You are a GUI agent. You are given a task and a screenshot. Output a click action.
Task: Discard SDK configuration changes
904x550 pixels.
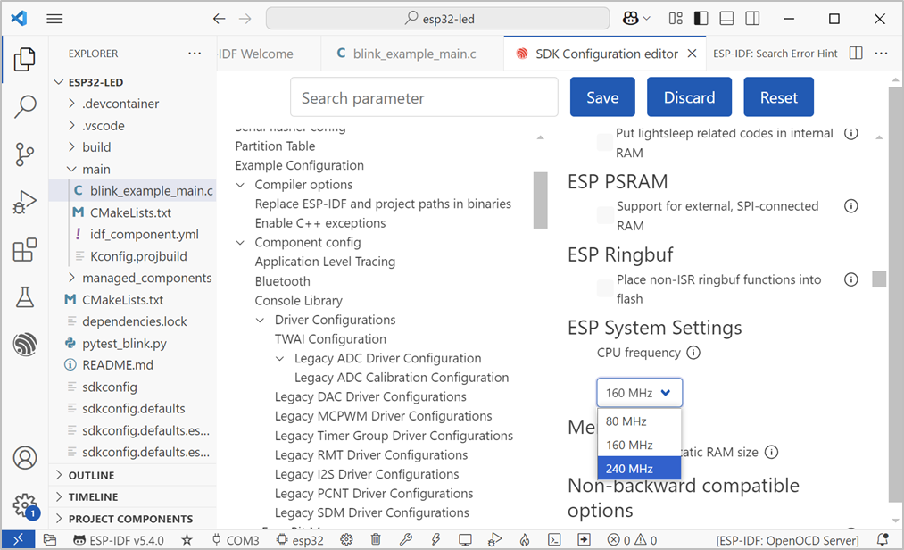(x=689, y=97)
